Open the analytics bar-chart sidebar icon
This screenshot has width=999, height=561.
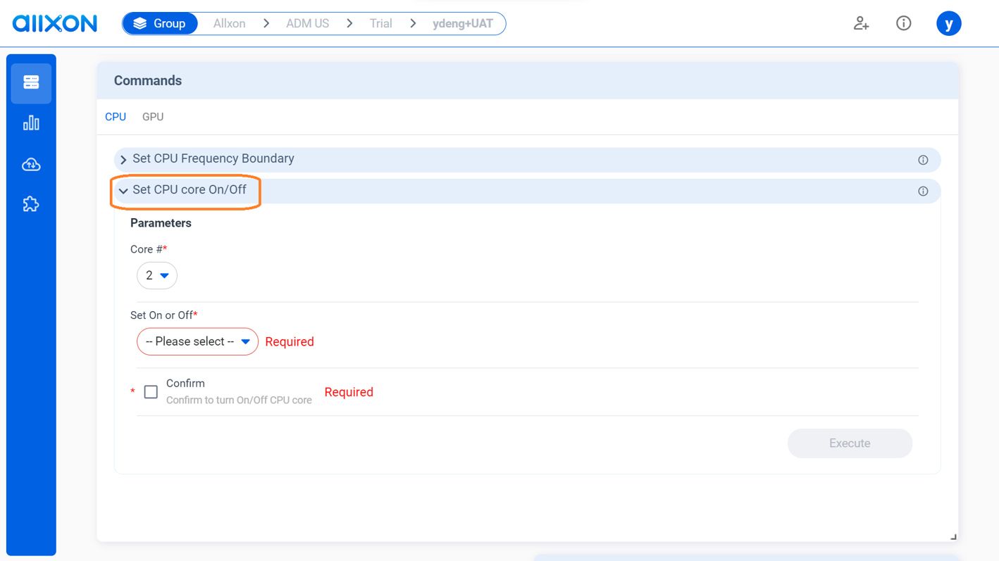(x=30, y=122)
